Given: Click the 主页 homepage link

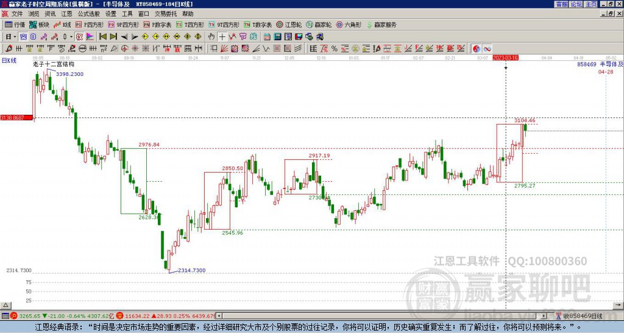Looking at the screenshot, I should click(x=591, y=4).
